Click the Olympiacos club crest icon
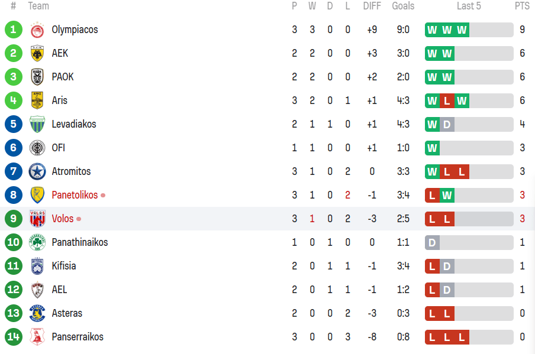535x354 pixels. [x=37, y=30]
